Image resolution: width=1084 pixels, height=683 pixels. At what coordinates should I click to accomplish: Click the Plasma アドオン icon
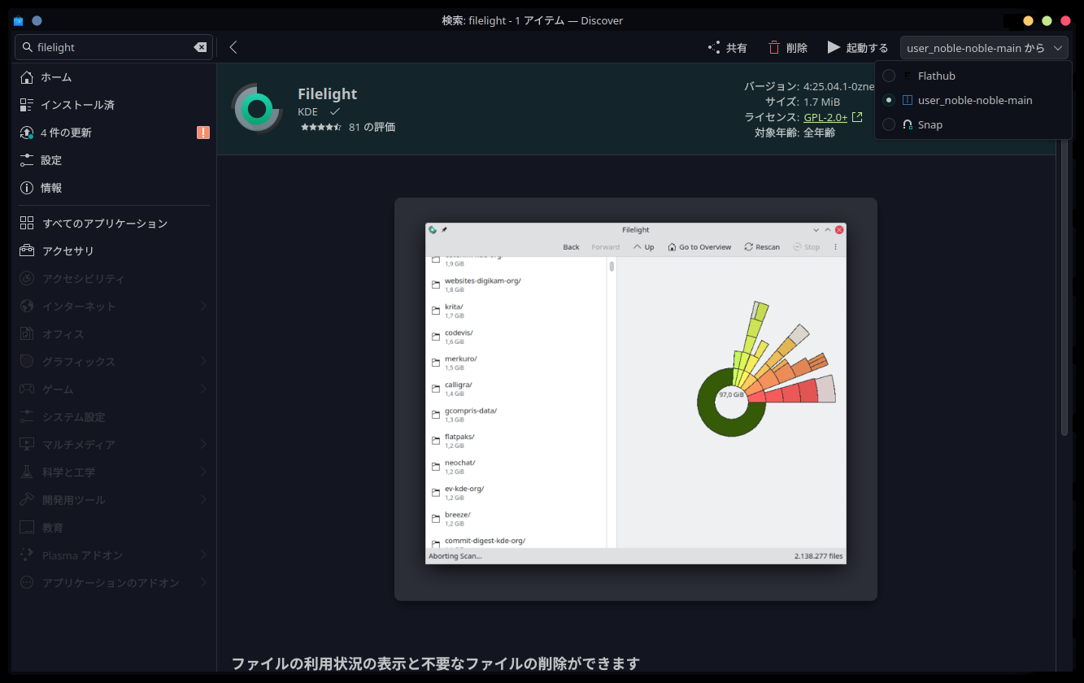[27, 555]
